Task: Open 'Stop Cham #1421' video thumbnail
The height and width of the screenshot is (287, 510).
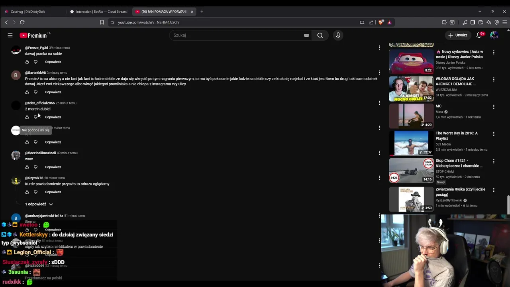Action: [x=411, y=171]
